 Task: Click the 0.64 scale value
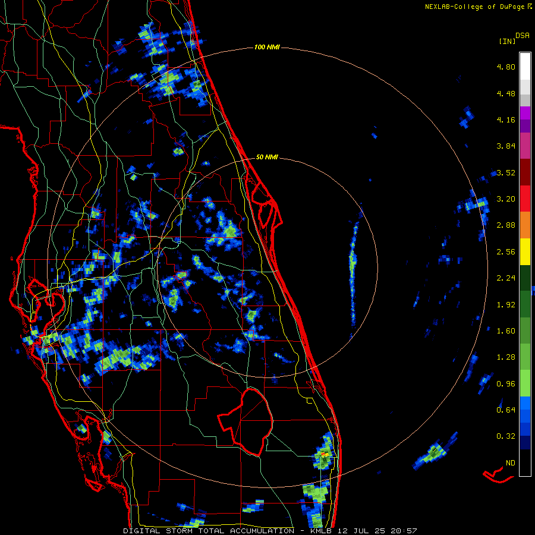tap(506, 410)
